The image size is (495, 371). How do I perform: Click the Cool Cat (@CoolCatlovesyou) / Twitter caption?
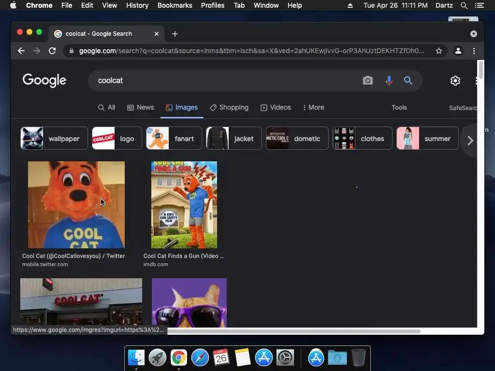[73, 256]
